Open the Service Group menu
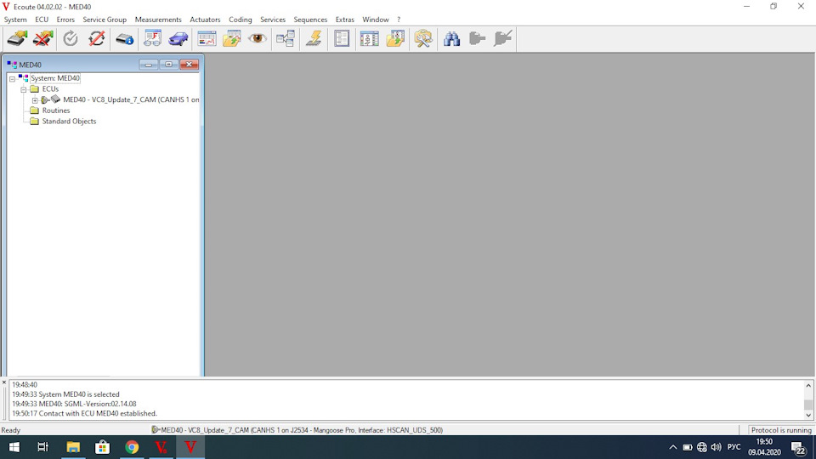 [x=105, y=20]
